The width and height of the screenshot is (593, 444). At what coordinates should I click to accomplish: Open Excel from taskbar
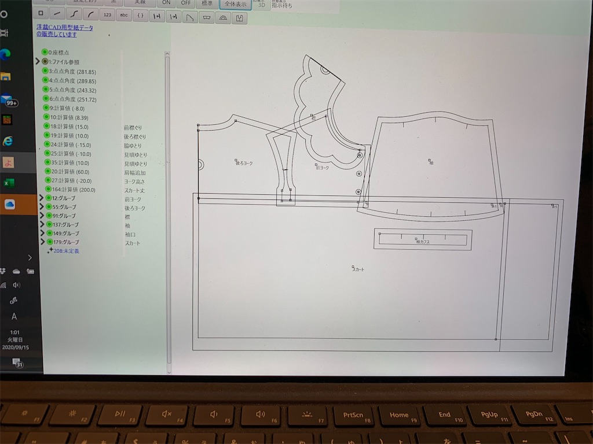[8, 183]
